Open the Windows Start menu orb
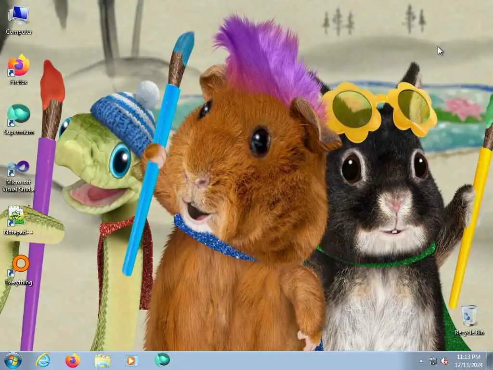493x370 pixels. [13, 360]
